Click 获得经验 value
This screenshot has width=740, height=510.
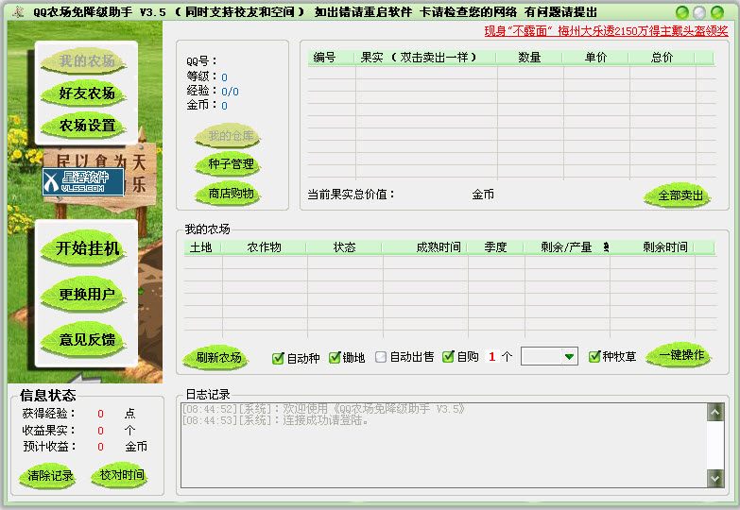(100, 414)
